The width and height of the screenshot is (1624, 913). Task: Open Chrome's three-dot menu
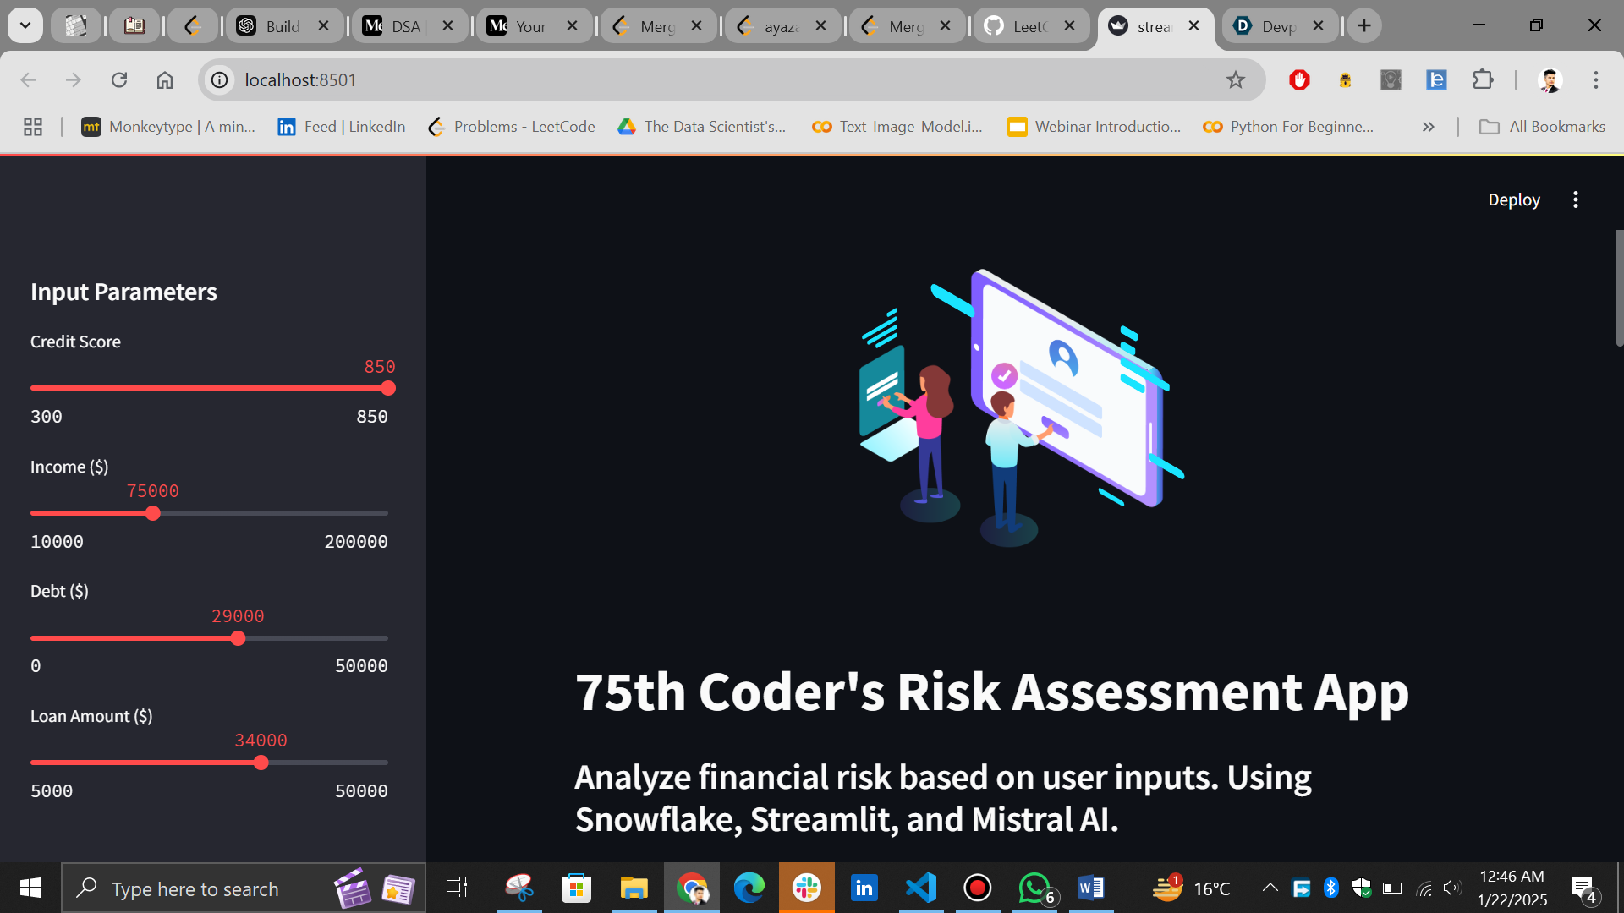(x=1595, y=79)
